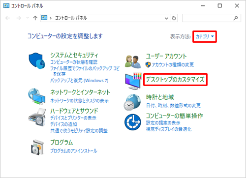Click the デスクトップのカスタマイズ monitor icon

[133, 81]
